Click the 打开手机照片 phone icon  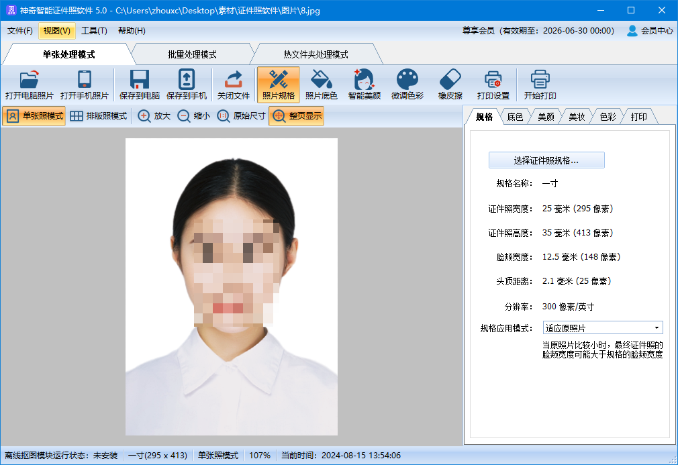coord(84,80)
